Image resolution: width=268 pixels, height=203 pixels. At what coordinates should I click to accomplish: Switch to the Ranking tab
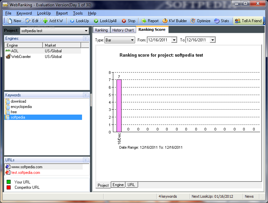(x=101, y=30)
